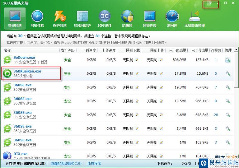This screenshot has width=239, height=168.
Task: Open the connection count 9 link
Action: click(x=216, y=101)
